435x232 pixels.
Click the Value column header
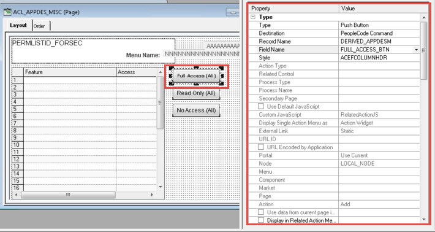(x=383, y=9)
